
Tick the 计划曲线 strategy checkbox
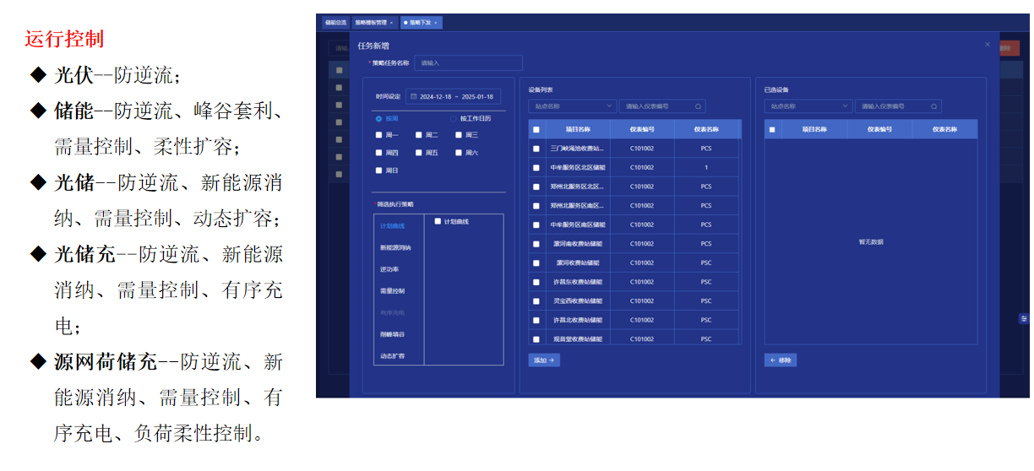coord(438,221)
